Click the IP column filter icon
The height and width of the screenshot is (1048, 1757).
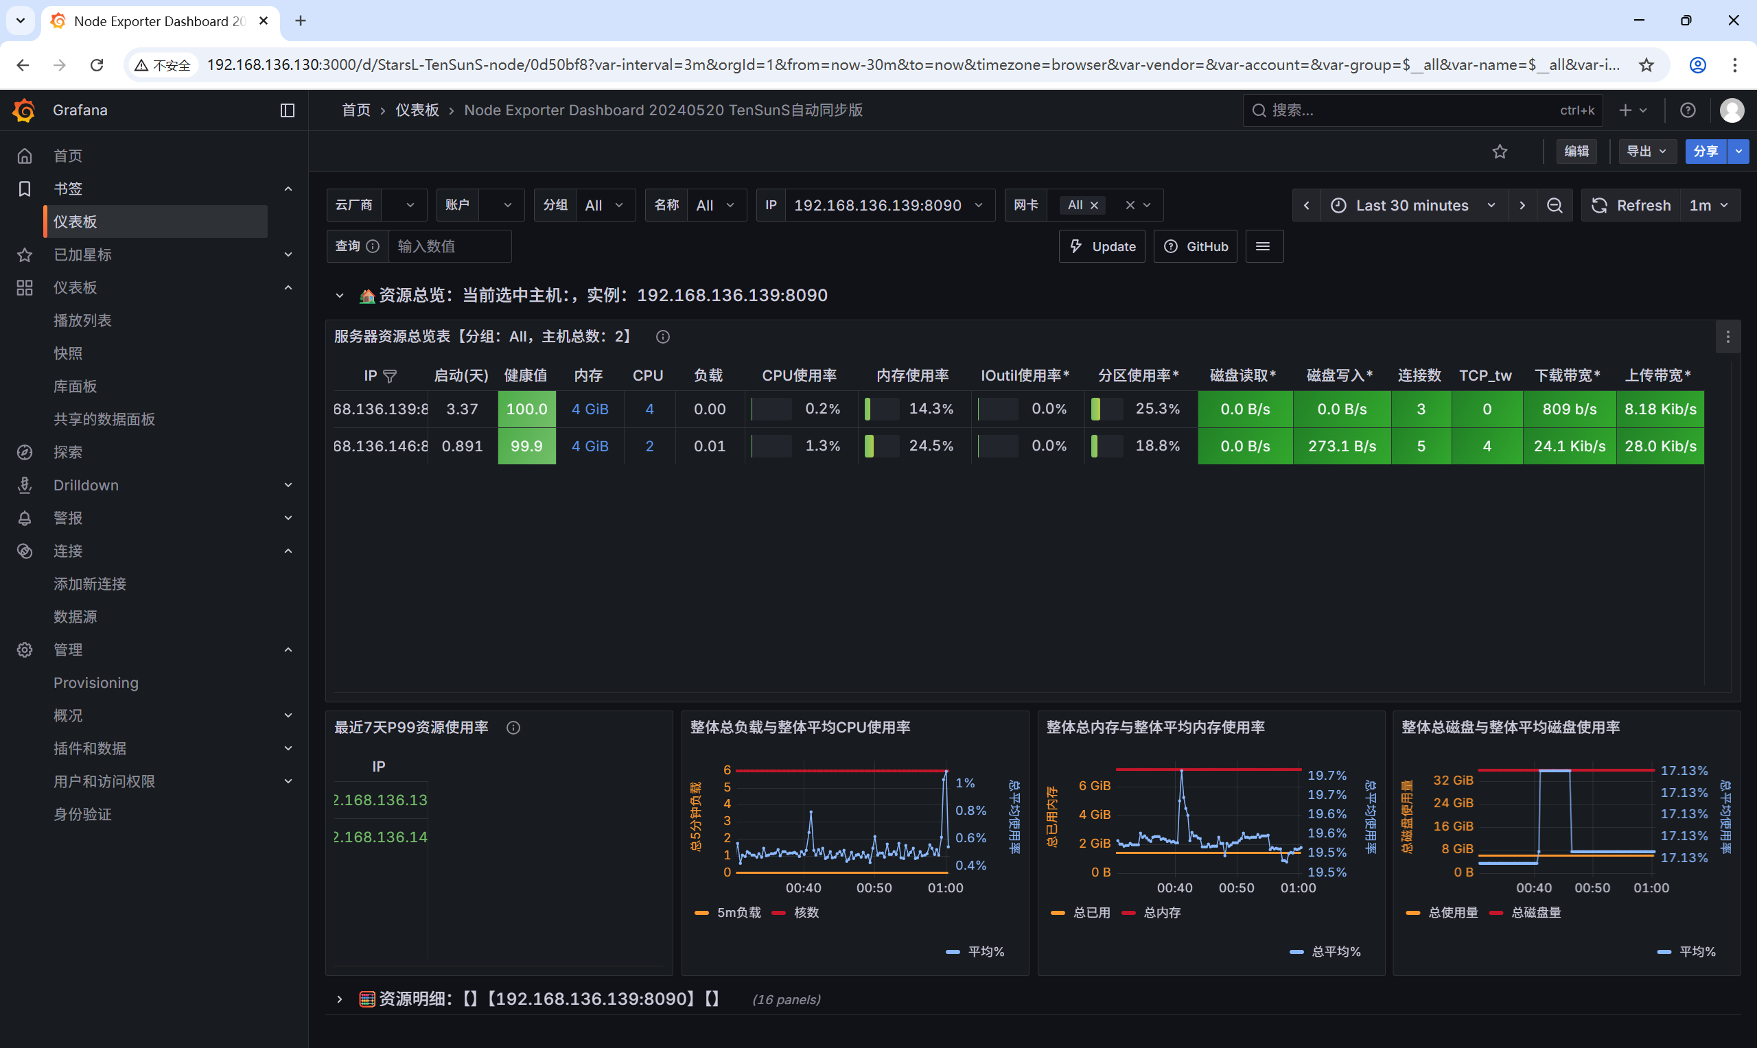[x=389, y=377]
